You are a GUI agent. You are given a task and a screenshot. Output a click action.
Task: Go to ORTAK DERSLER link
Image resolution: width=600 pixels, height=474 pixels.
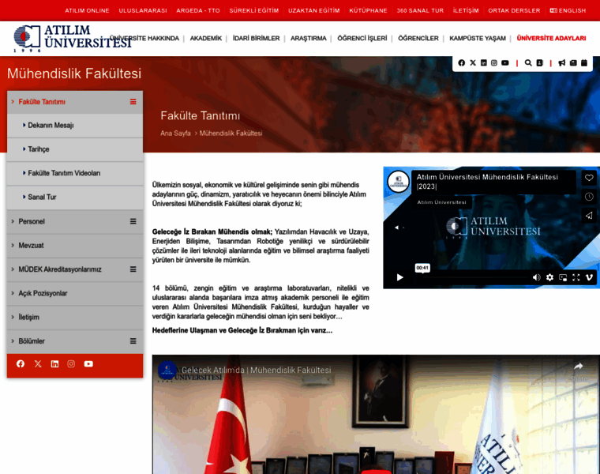pos(514,11)
